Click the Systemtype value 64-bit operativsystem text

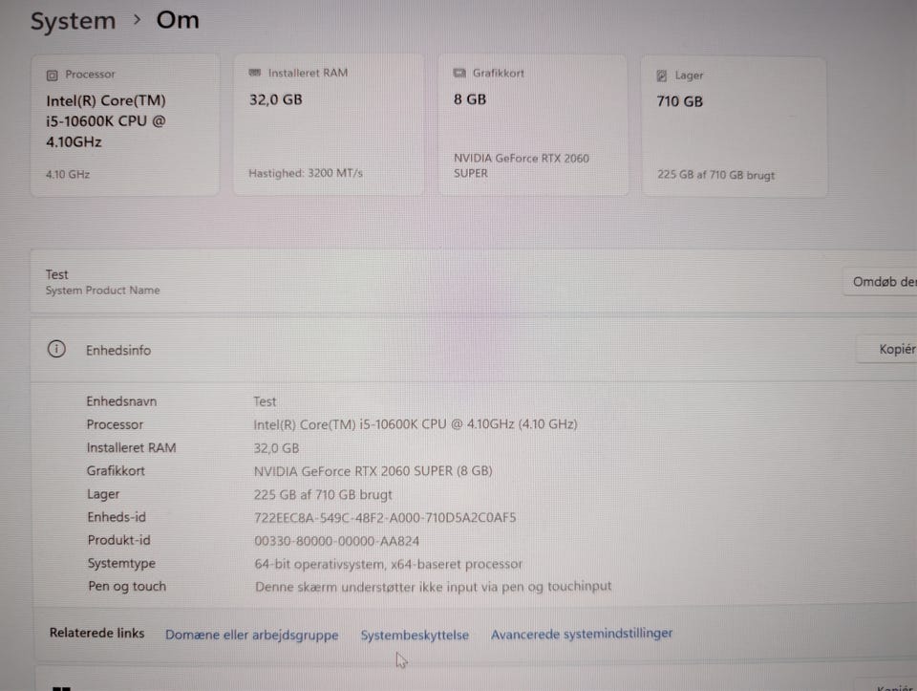[389, 564]
